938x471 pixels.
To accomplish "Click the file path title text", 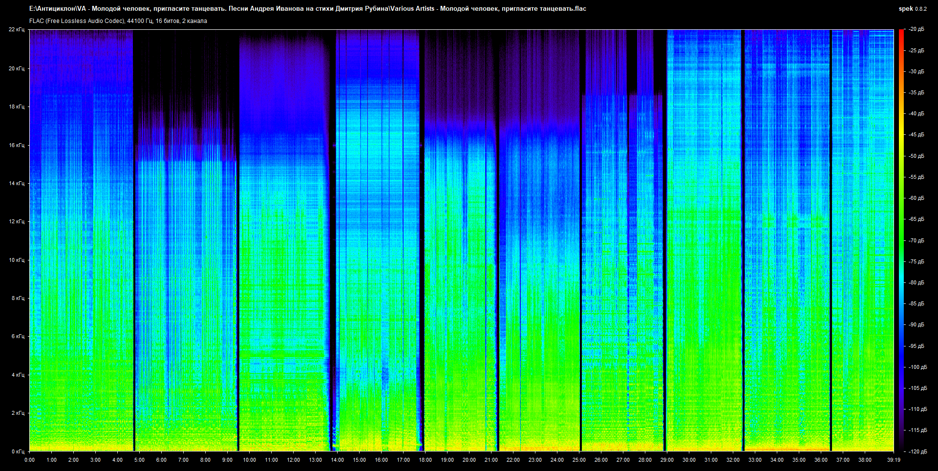I will tap(308, 9).
